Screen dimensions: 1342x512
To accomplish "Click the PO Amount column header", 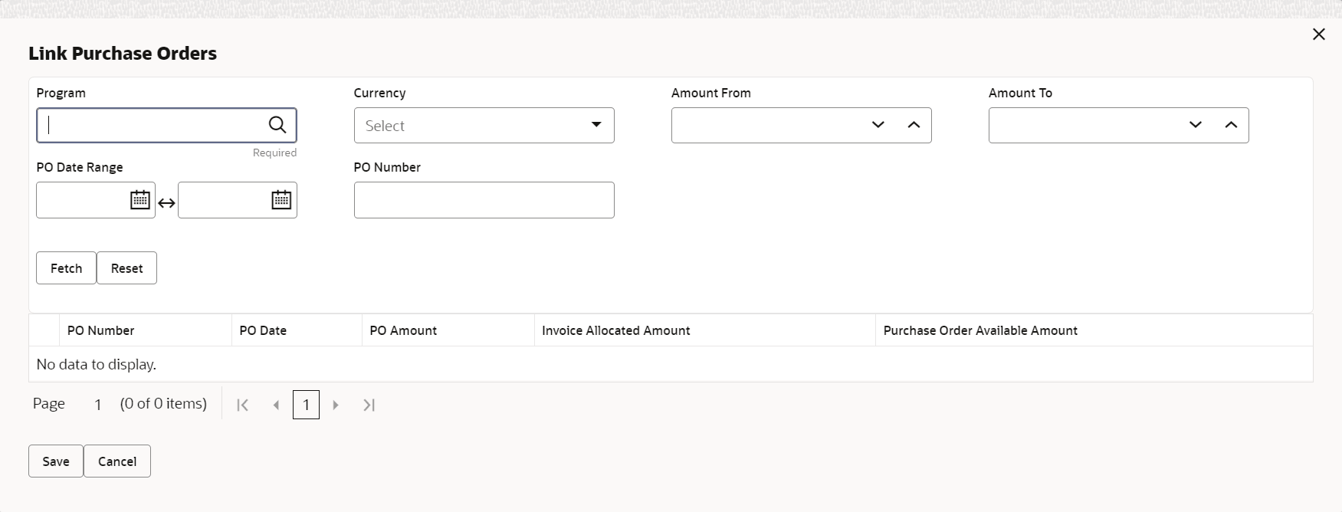I will 403,330.
